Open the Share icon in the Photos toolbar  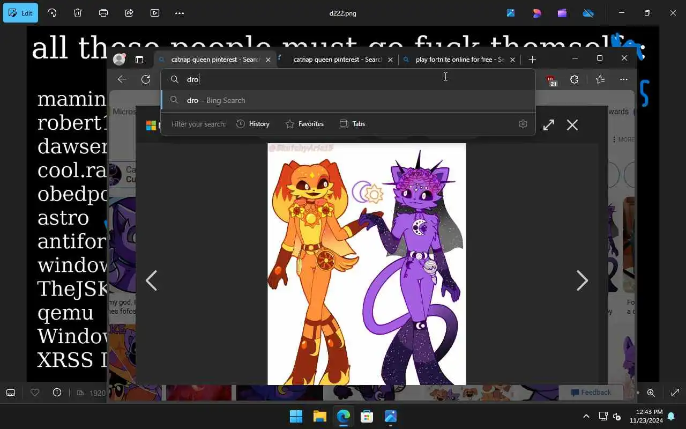pos(129,13)
